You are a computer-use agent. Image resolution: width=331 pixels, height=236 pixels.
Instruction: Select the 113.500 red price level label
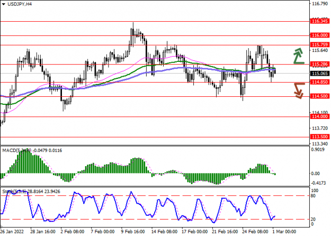point(320,137)
